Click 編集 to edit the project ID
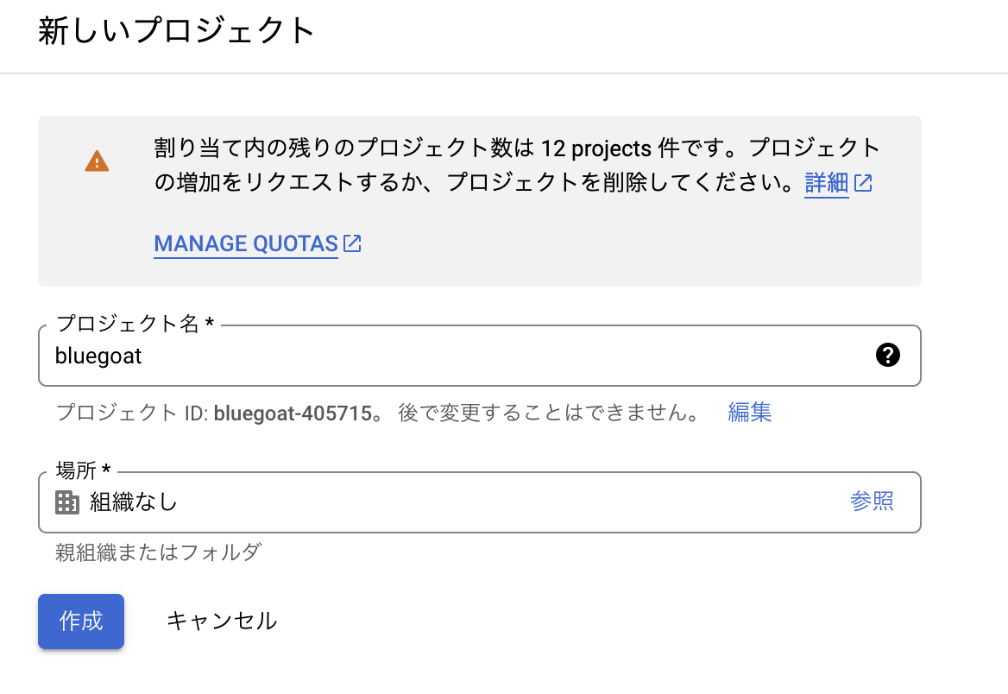Viewport: 1008px width, 694px height. (749, 413)
